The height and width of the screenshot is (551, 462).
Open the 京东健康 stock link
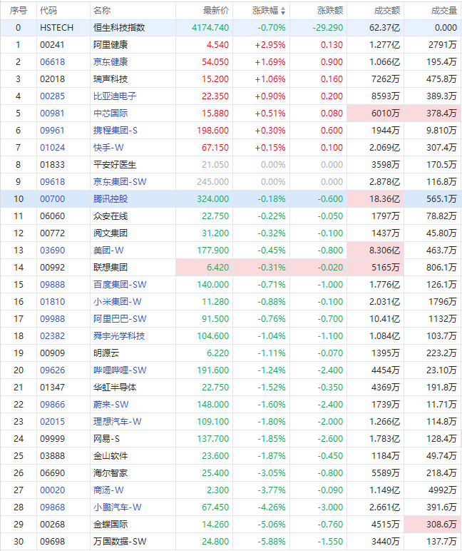[111, 62]
